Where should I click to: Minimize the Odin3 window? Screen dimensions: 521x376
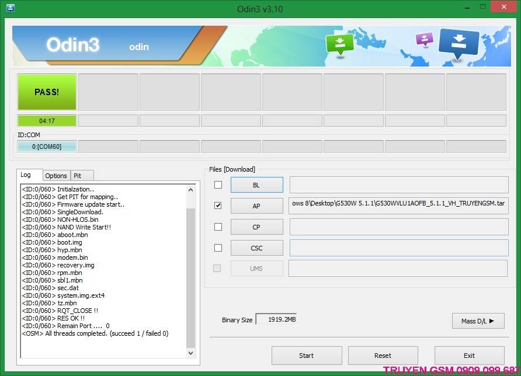point(467,7)
